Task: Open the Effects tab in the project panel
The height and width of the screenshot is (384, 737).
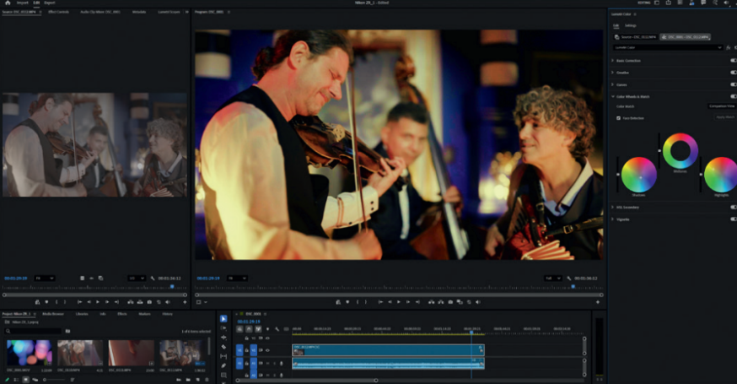Action: click(x=122, y=313)
